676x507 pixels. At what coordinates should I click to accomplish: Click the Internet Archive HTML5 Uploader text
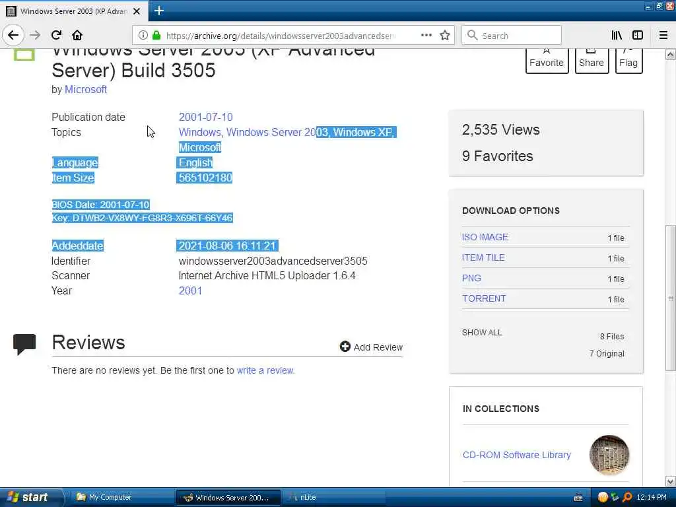(x=267, y=275)
